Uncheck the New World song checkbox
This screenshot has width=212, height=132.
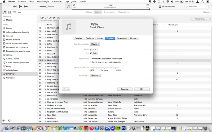(x=45, y=118)
